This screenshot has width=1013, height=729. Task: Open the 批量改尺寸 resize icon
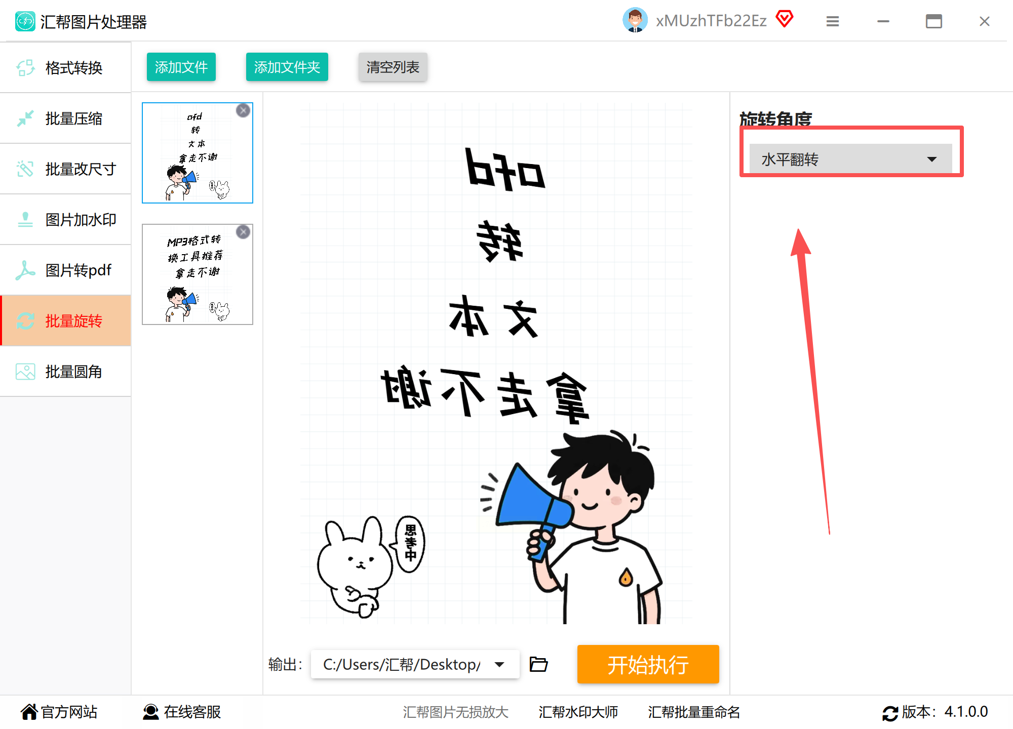25,169
